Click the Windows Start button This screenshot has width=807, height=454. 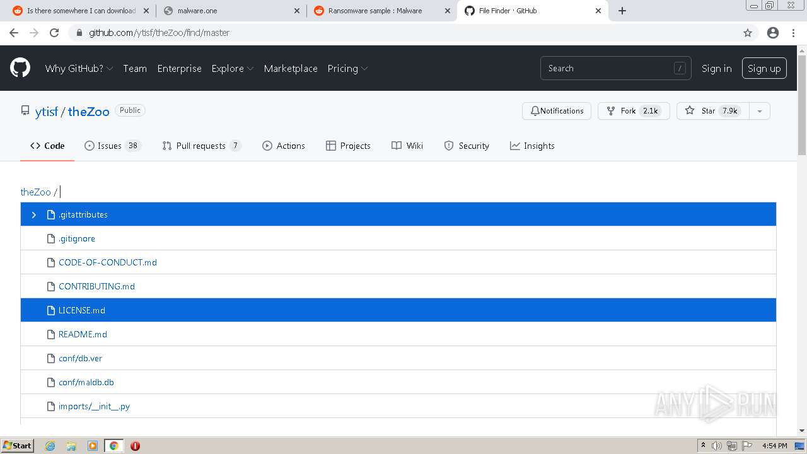[x=17, y=446]
